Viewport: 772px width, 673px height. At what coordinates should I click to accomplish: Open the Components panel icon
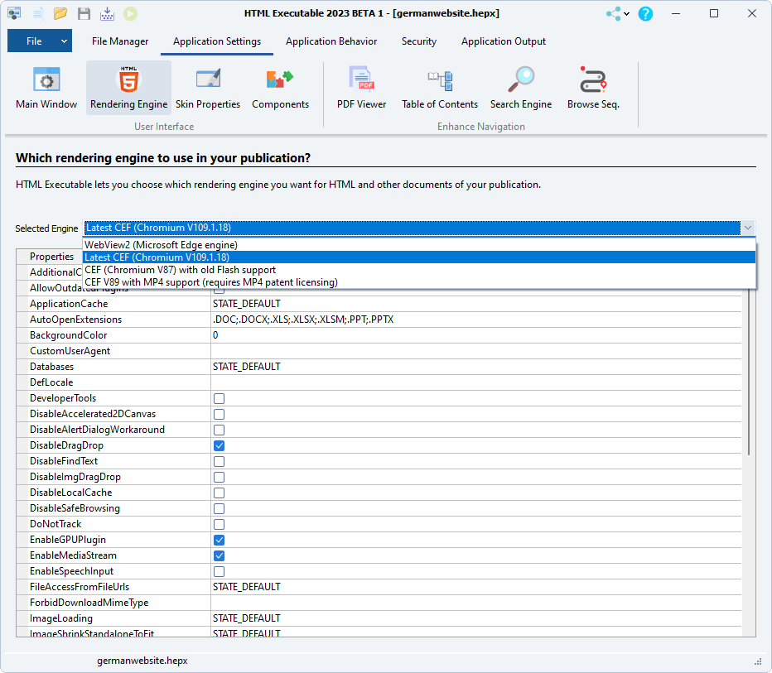[x=280, y=87]
